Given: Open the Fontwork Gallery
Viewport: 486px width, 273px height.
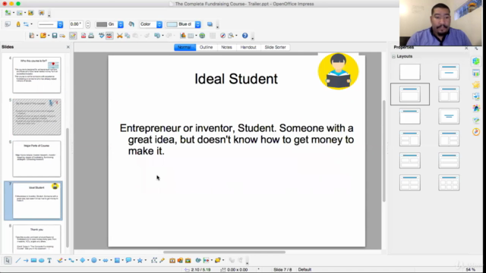Looking at the screenshot, I should (172, 261).
